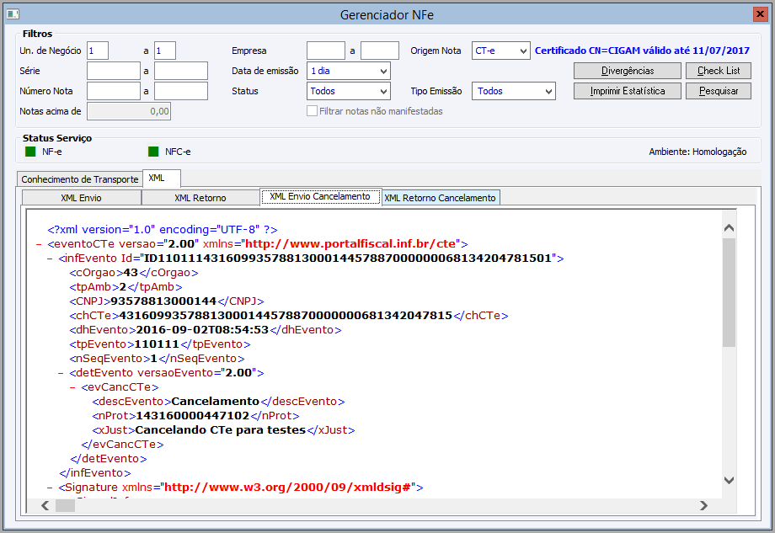Click the Gerenciador NFe window icon
This screenshot has height=533, width=775.
point(12,14)
